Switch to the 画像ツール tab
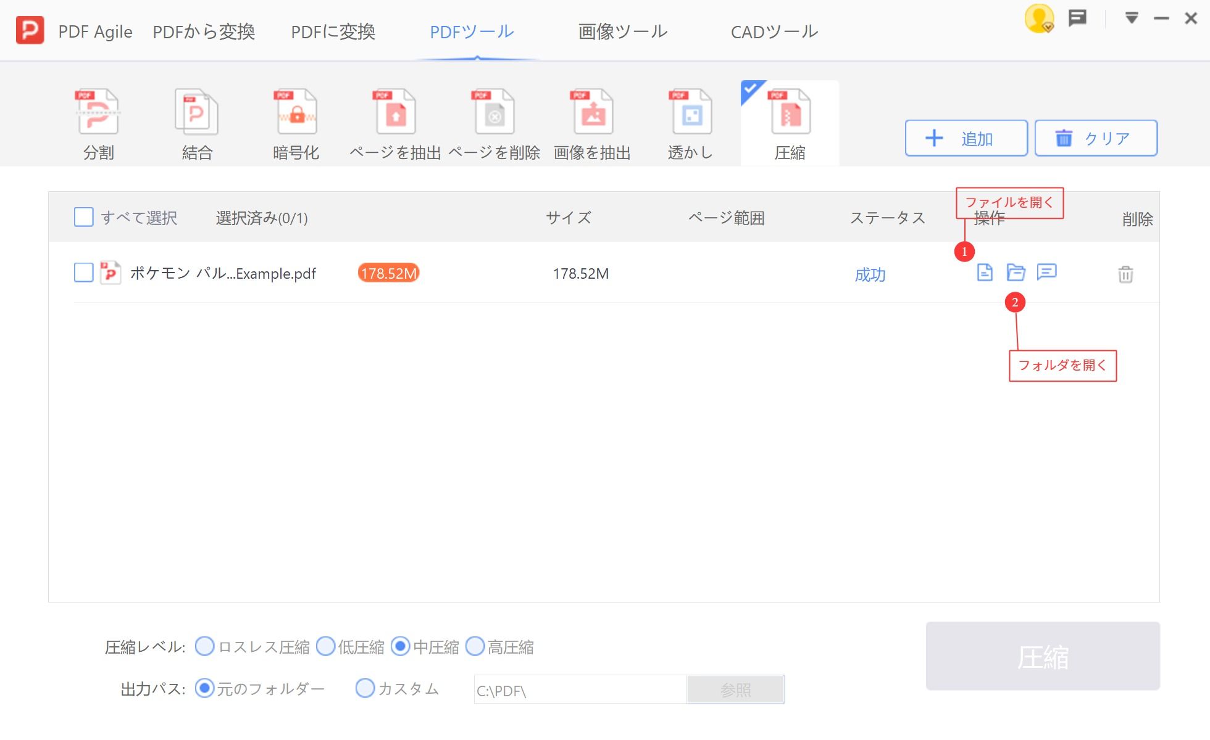Viewport: 1210px width, 740px height. click(x=622, y=31)
